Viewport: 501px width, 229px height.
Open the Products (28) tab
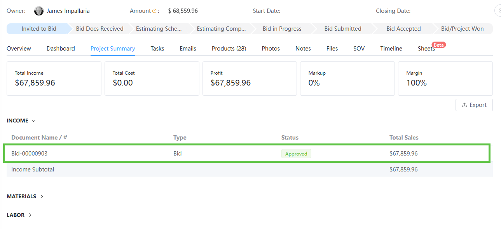pyautogui.click(x=229, y=49)
